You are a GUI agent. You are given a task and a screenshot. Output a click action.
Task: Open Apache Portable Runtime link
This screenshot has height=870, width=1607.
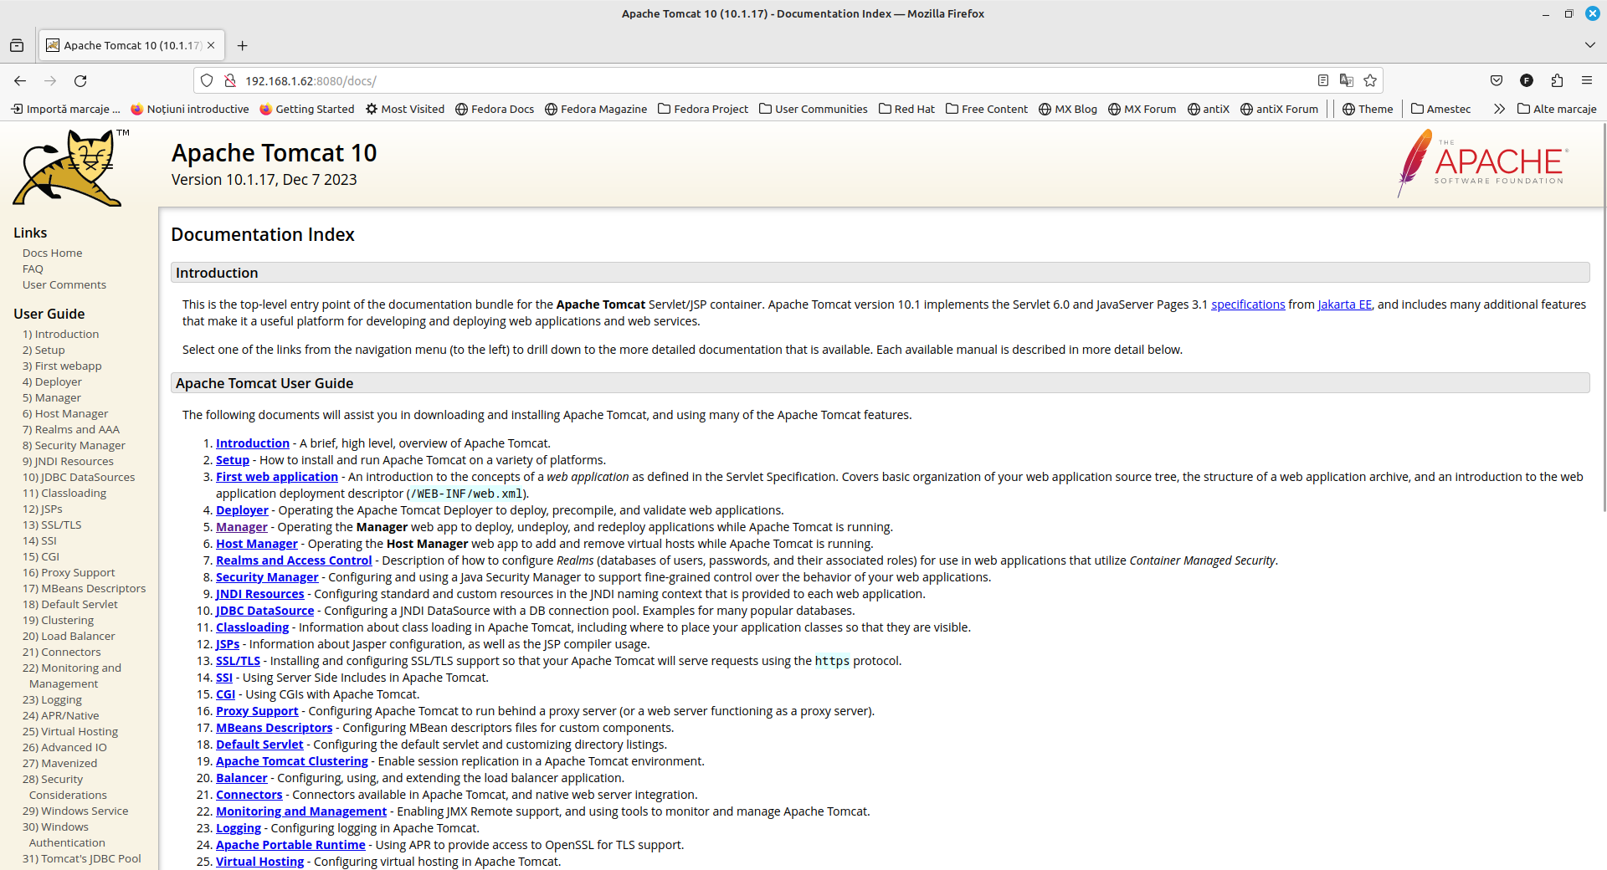290,845
